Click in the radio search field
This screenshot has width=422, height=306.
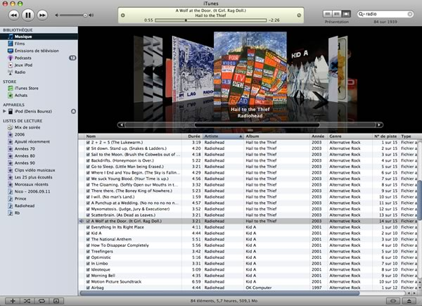coord(385,14)
